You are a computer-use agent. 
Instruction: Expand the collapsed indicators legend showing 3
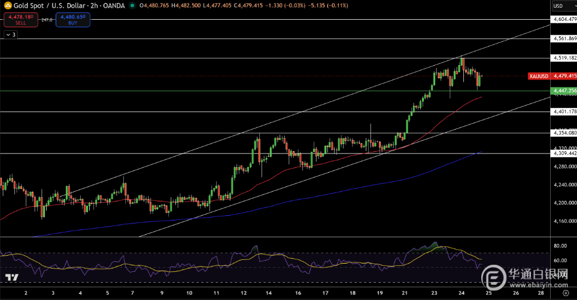pyautogui.click(x=11, y=35)
